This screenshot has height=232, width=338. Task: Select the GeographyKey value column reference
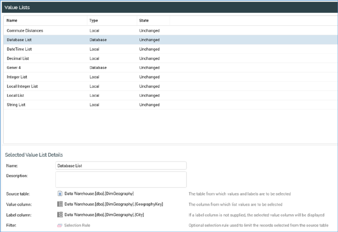click(x=114, y=204)
